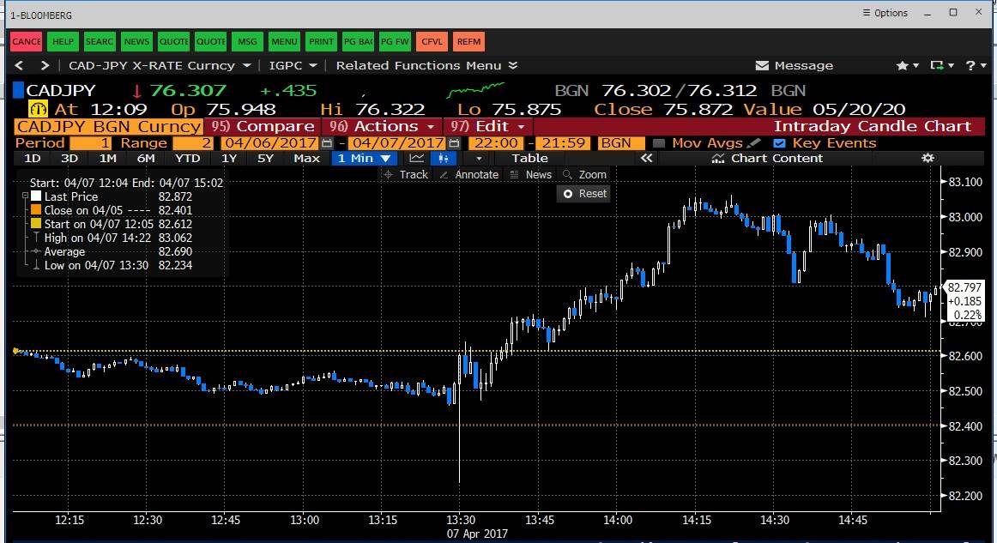Open the Annotate drawing tool

click(x=469, y=174)
